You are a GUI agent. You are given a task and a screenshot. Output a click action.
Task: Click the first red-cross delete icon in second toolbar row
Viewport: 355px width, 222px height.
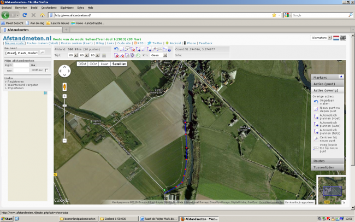(116, 55)
